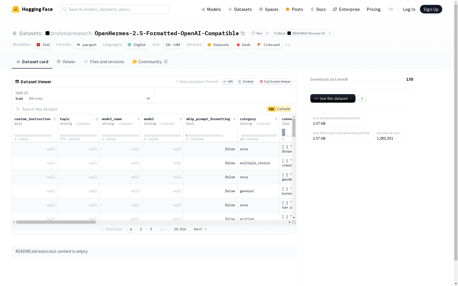Image resolution: width=458 pixels, height=286 pixels.
Task: Click the Hugging Face logo icon
Action: pos(16,9)
